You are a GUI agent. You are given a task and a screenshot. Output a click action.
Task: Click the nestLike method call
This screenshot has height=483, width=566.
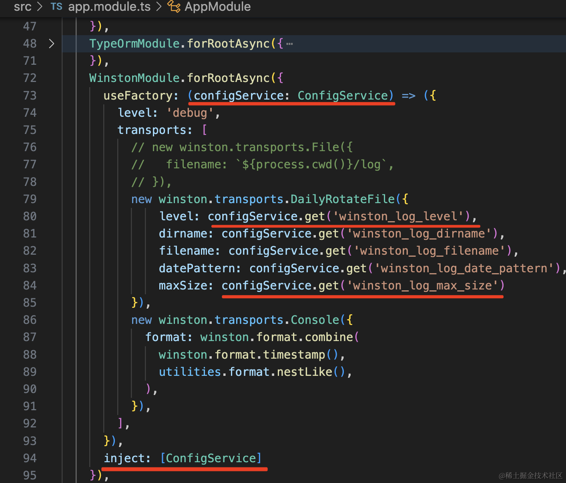304,372
